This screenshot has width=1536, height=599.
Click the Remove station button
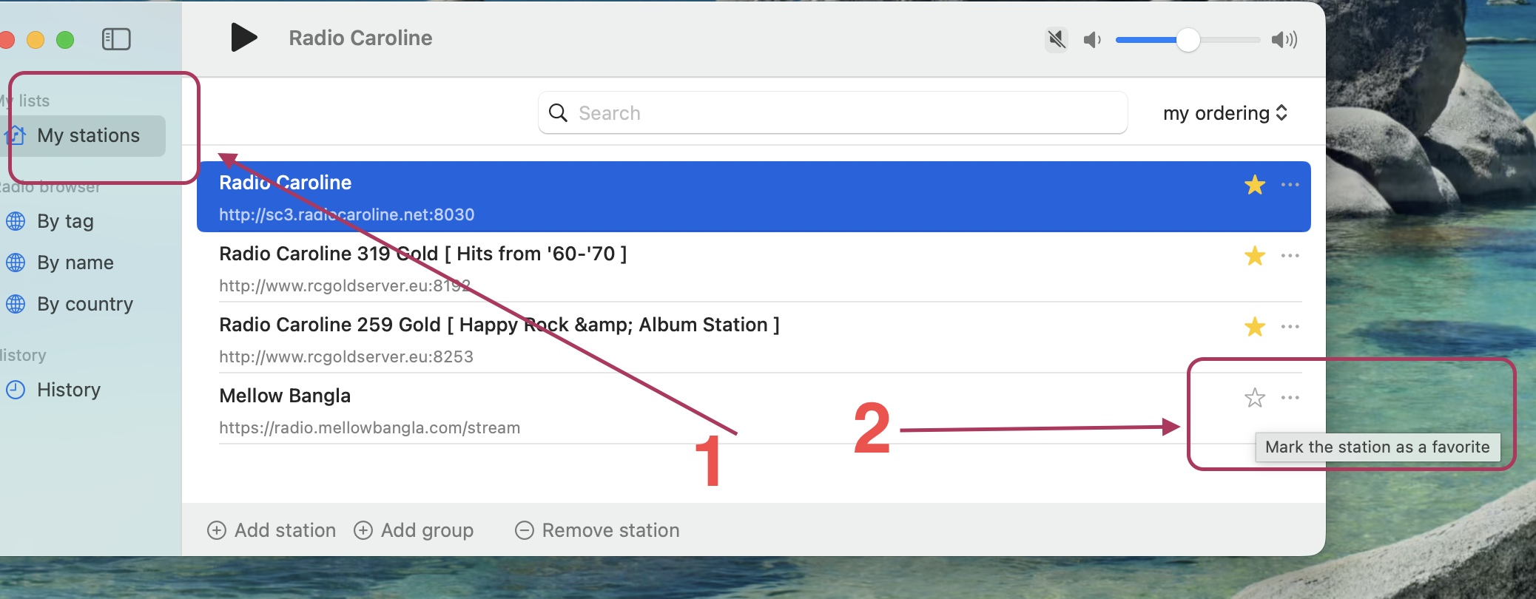coord(597,530)
